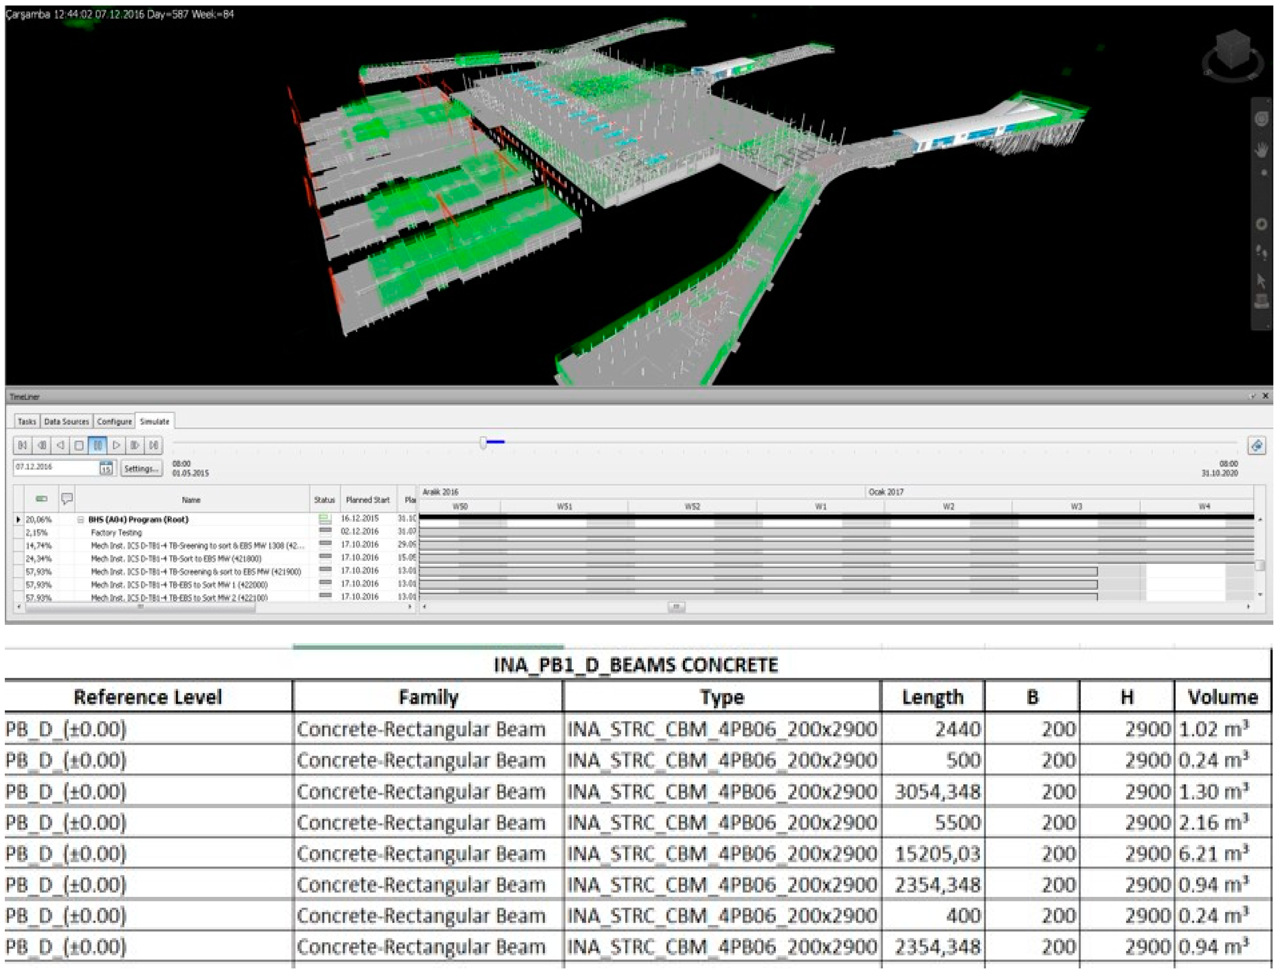Click the comments column header icon
The width and height of the screenshot is (1284, 977).
67,499
